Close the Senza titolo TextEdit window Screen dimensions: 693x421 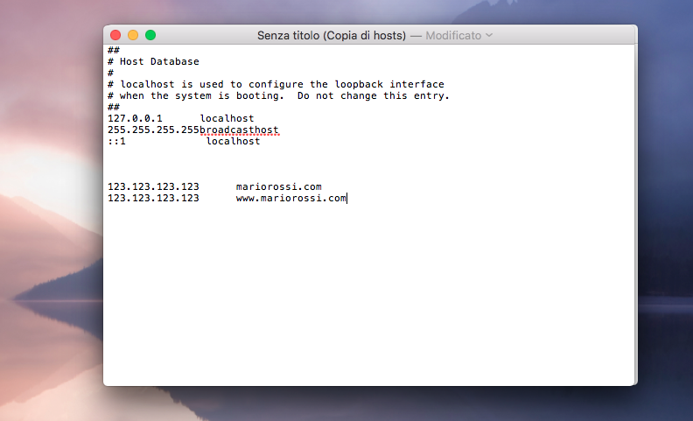click(x=115, y=35)
